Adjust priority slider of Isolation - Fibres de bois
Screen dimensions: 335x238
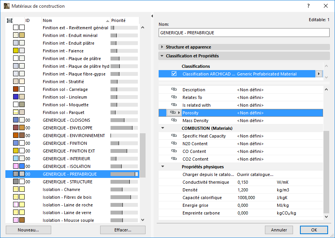click(124, 197)
